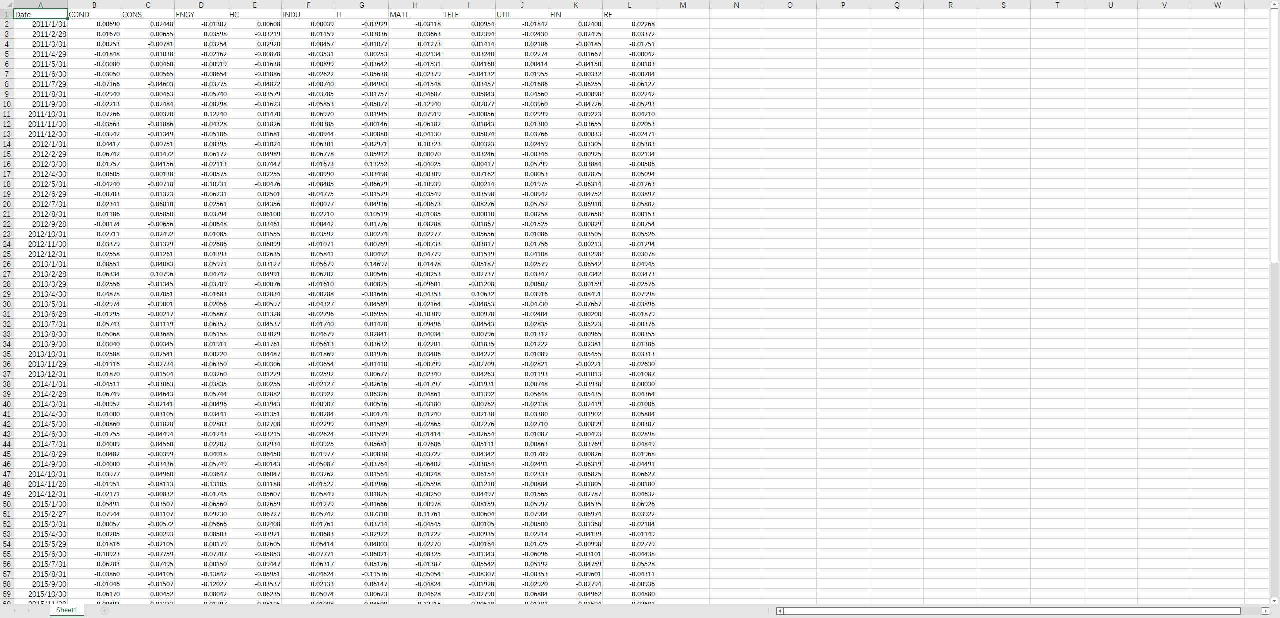Image resolution: width=1280 pixels, height=618 pixels.
Task: Select the TELE header cell
Action: pyautogui.click(x=468, y=14)
